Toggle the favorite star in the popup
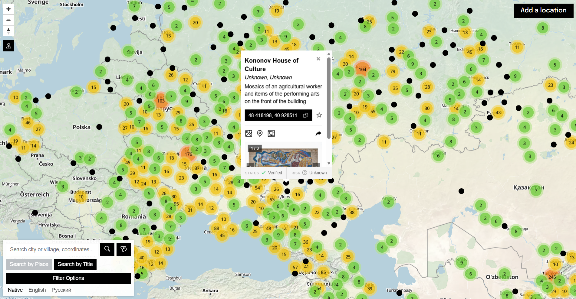 (319, 115)
